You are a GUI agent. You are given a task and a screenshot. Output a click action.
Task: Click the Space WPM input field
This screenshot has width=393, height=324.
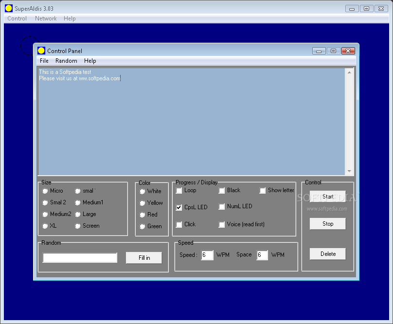[262, 255]
